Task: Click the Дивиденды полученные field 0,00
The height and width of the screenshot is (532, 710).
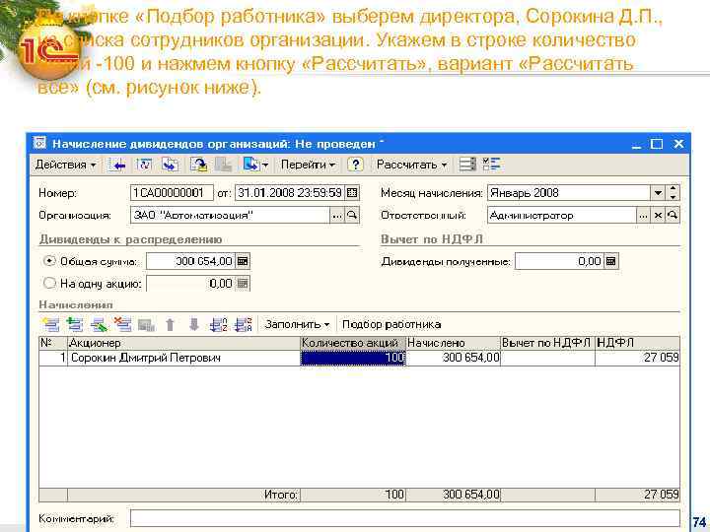Action: pos(559,261)
